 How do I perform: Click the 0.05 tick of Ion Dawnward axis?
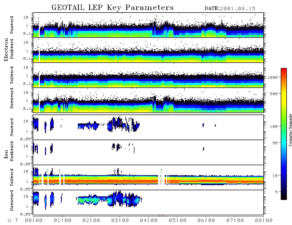[x=25, y=214]
